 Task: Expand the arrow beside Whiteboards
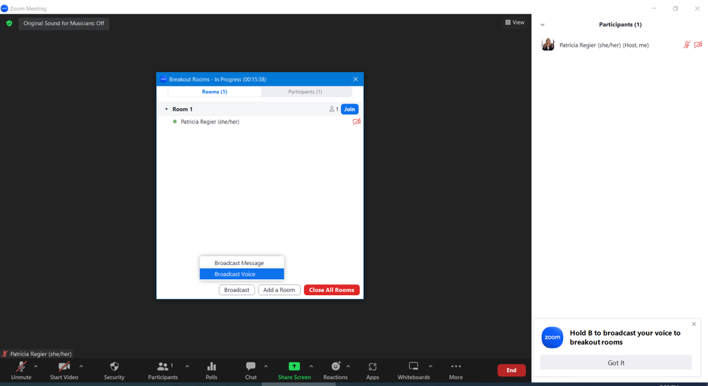[x=430, y=366]
